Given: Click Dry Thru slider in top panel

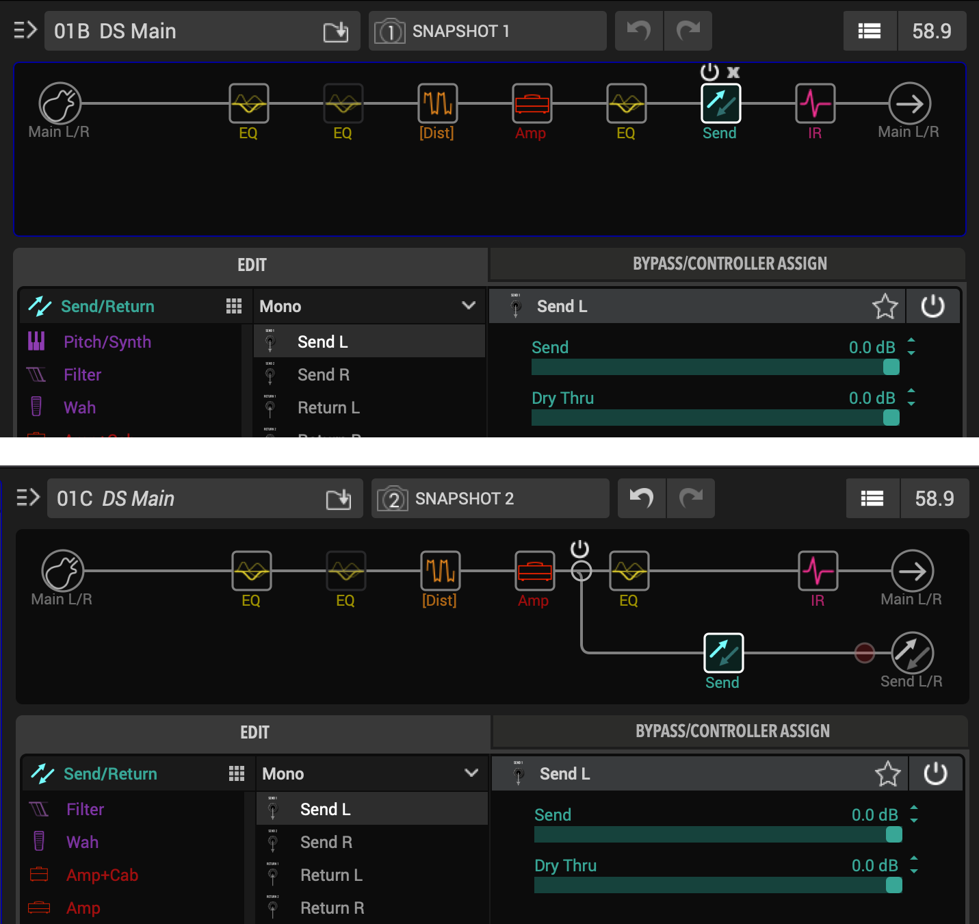Looking at the screenshot, I should (x=715, y=418).
